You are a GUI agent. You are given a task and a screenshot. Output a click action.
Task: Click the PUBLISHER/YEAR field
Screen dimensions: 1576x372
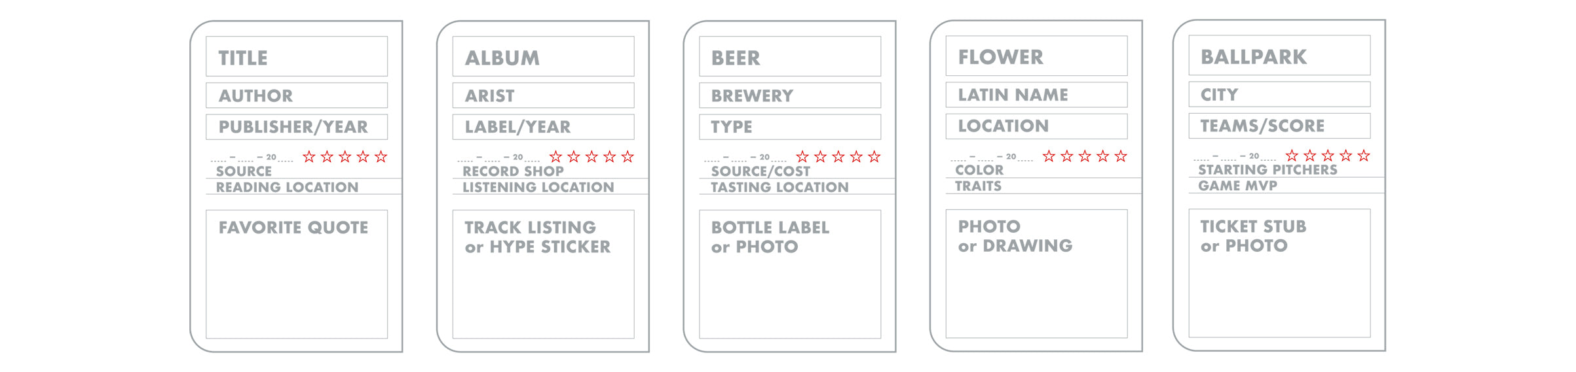pyautogui.click(x=297, y=127)
